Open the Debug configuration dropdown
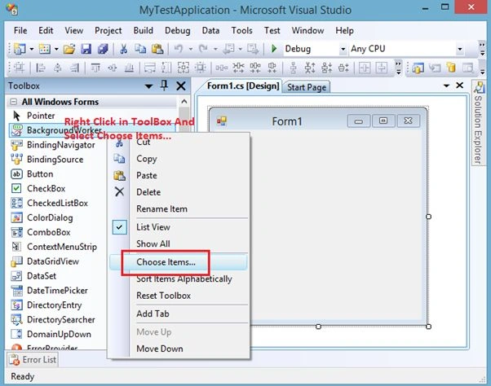 [343, 49]
